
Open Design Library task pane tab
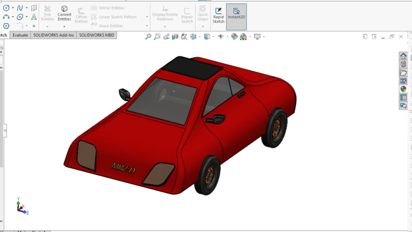pos(403,64)
